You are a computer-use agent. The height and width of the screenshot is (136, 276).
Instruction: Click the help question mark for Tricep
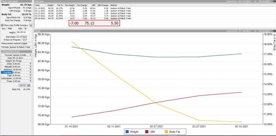(30, 81)
